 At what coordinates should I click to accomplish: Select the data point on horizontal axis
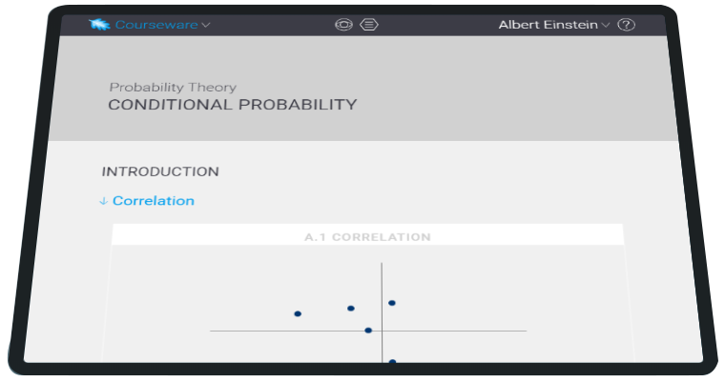click(368, 331)
